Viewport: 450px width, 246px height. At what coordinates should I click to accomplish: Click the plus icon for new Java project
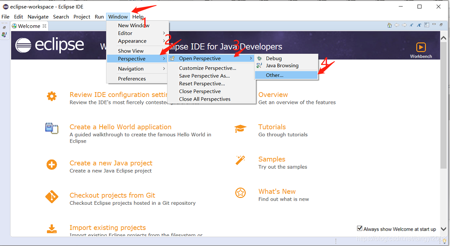[52, 165]
